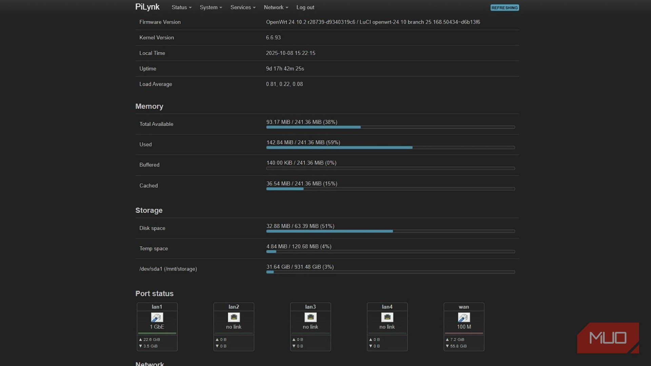Viewport: 651px width, 366px height.
Task: Click the lan4 port ethernet icon
Action: pos(387,317)
